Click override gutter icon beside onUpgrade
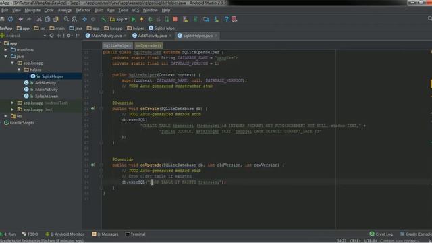This screenshot has width=432, height=243. tap(93, 165)
